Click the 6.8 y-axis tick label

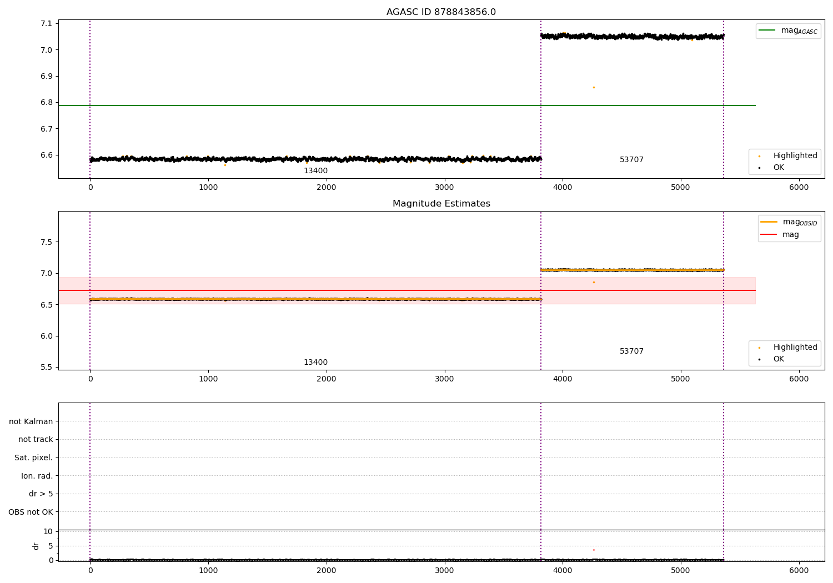(46, 103)
